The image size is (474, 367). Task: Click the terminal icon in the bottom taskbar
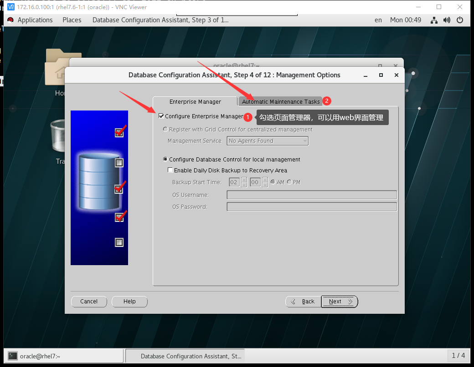pos(12,356)
